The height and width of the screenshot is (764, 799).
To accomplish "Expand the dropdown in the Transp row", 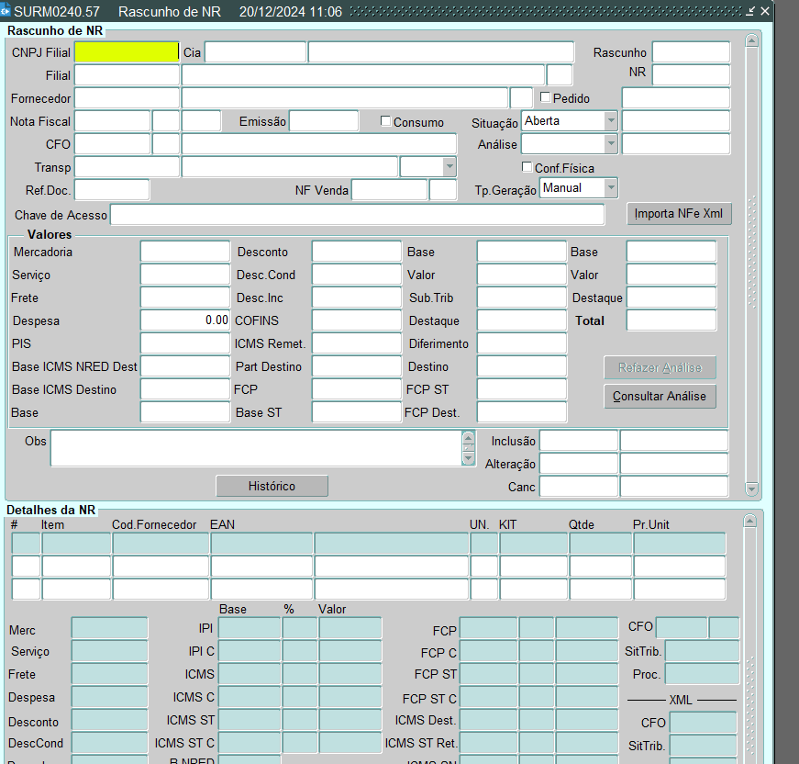I will tap(449, 166).
